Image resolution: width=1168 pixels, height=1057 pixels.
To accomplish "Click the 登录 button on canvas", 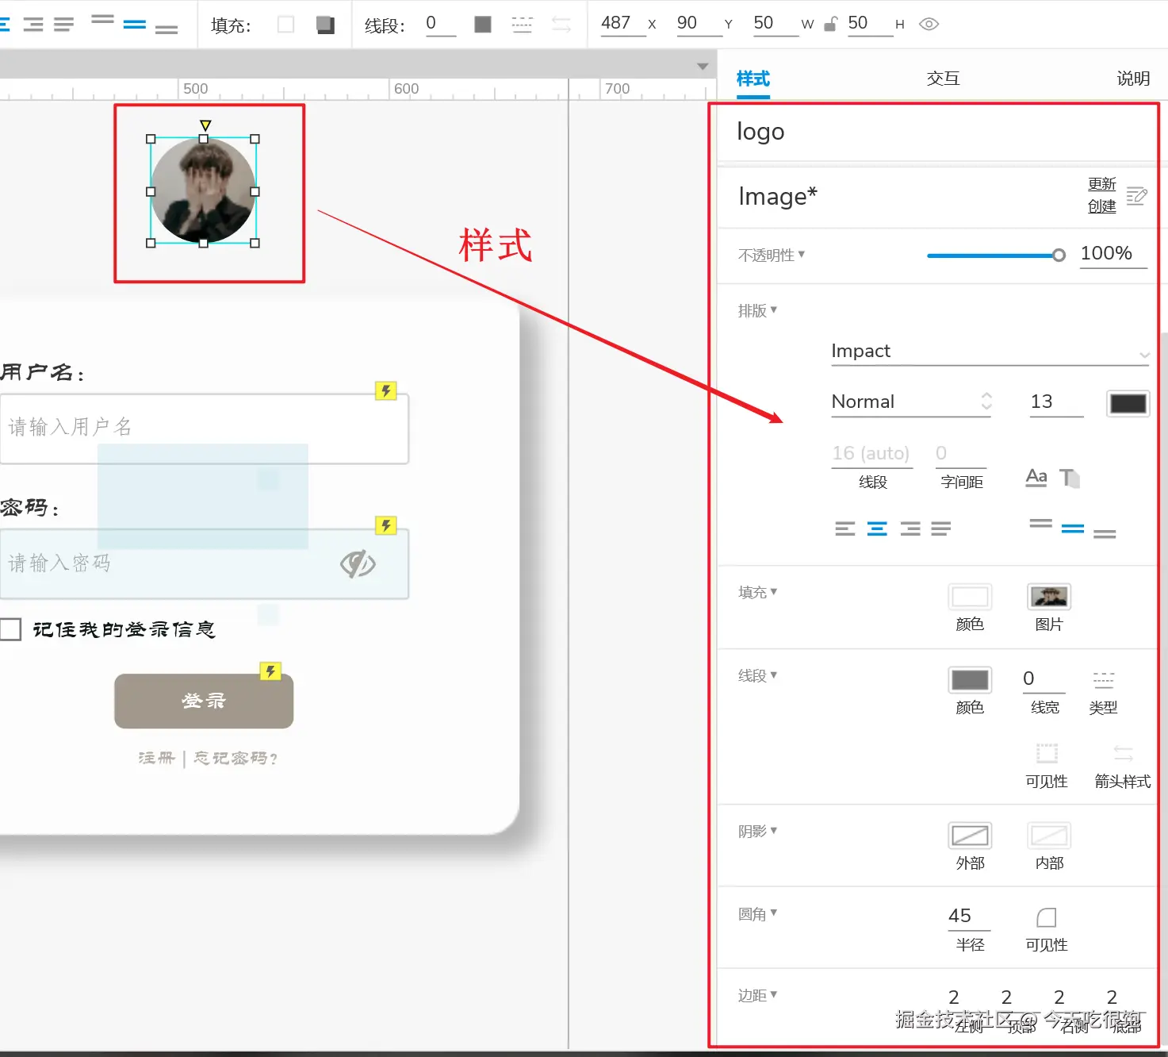I will point(204,701).
